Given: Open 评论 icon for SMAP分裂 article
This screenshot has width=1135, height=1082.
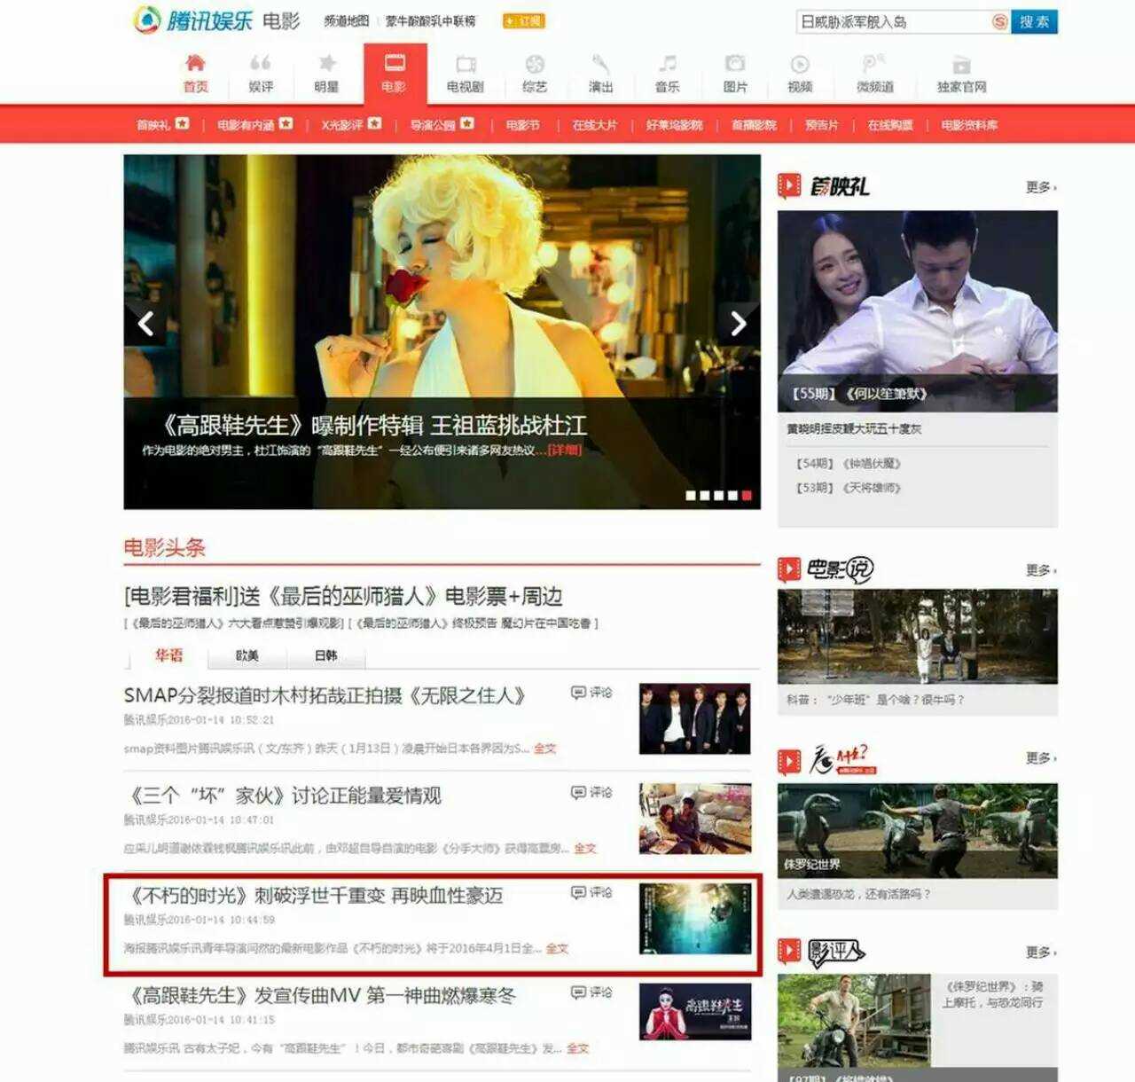Looking at the screenshot, I should [591, 692].
